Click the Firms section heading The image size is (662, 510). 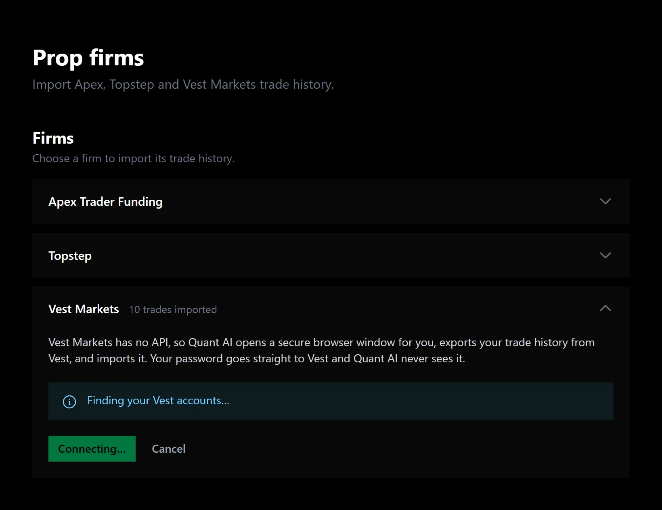[x=53, y=138]
